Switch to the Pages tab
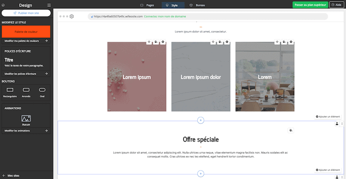 pyautogui.click(x=147, y=5)
